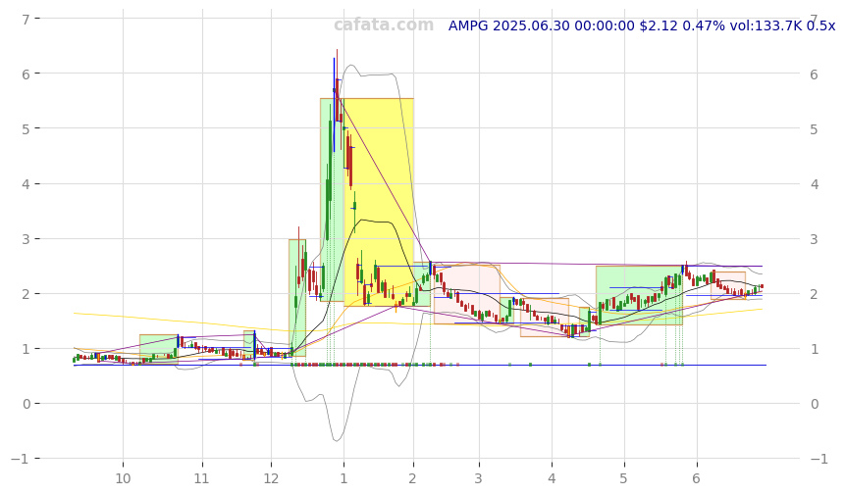Click the 3 label on left y-axis
This screenshot has height=495, width=845.
click(26, 239)
